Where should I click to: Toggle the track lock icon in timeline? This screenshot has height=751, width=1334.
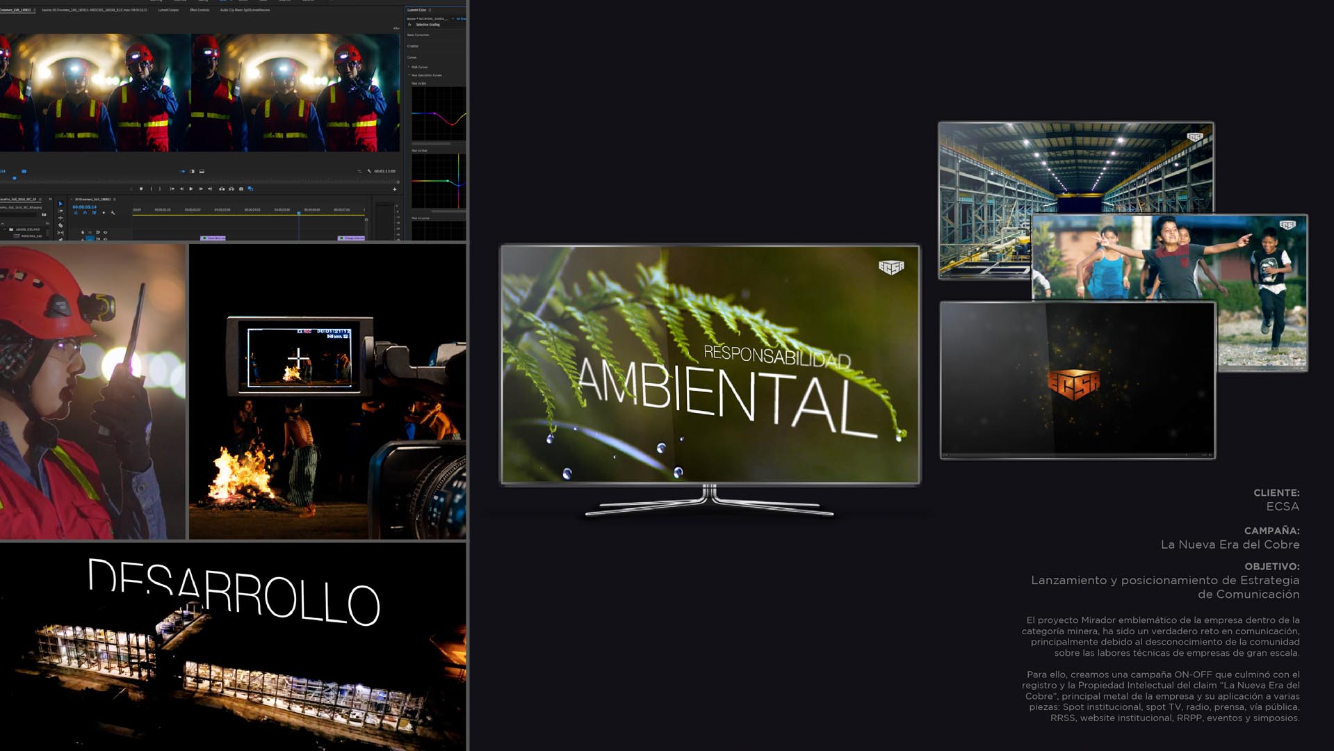coord(83,232)
